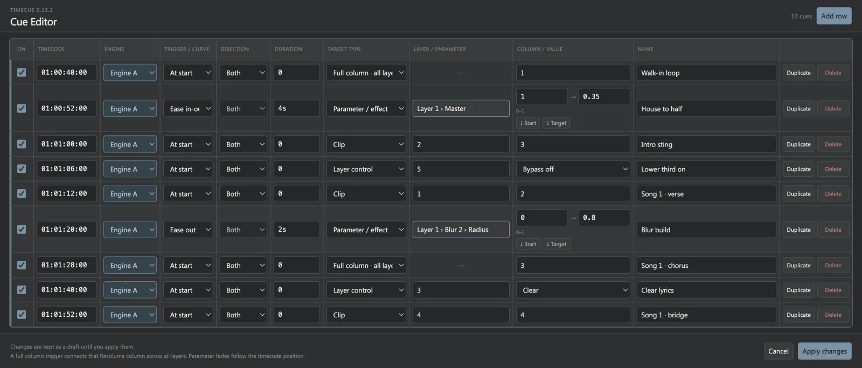Click the 10 cues counter
This screenshot has height=368, width=862.
point(801,16)
